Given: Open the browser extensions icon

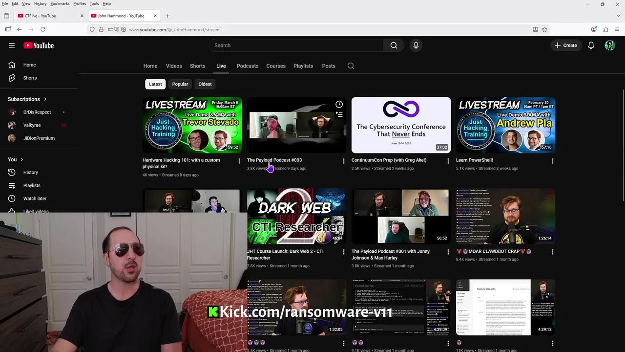Looking at the screenshot, I should (605, 29).
